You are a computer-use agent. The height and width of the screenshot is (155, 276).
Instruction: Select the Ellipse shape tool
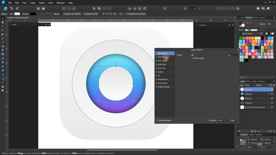click(3, 66)
